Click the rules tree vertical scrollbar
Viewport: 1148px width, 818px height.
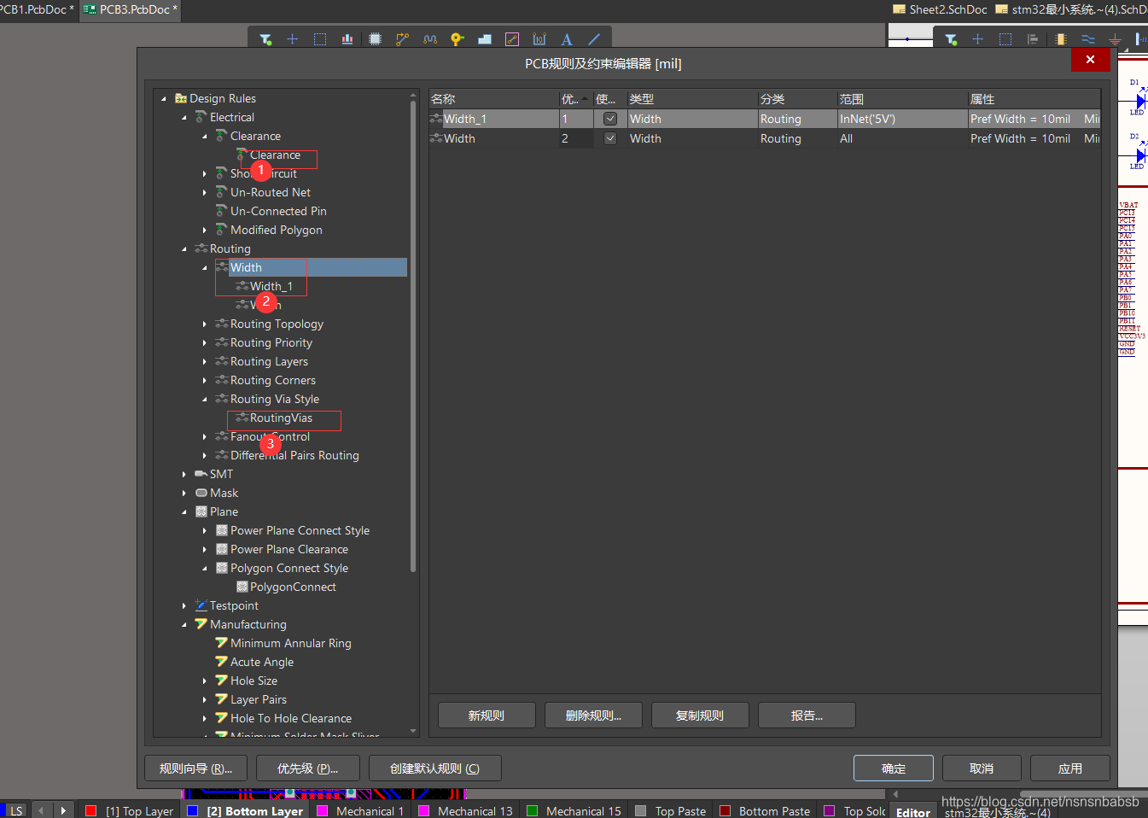413,337
